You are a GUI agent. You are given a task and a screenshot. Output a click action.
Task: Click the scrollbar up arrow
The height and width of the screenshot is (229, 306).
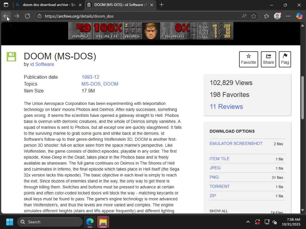pyautogui.click(x=302, y=26)
